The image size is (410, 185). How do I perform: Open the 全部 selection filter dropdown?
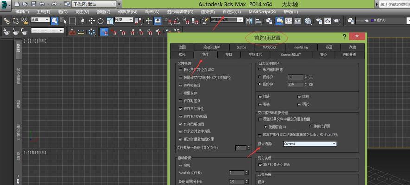[x=40, y=19]
